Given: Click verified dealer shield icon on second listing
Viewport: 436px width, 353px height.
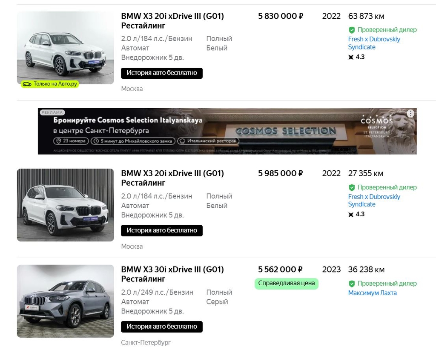Looking at the screenshot, I should pyautogui.click(x=352, y=188).
